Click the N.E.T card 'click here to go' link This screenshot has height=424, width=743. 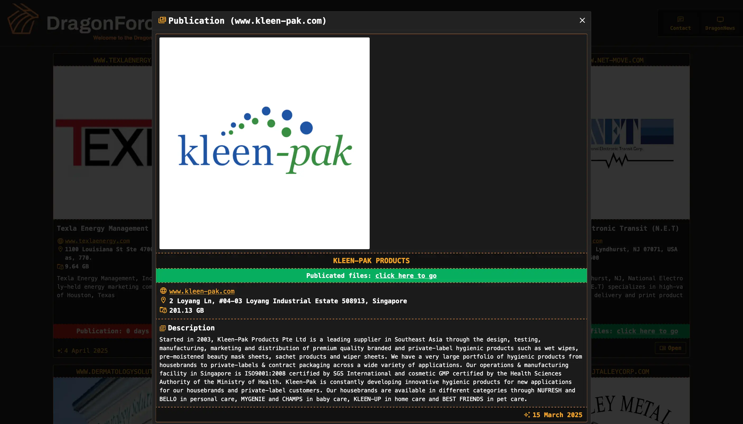[647, 331]
